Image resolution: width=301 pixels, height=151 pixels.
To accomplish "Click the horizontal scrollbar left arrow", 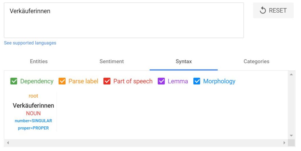I will tap(8, 143).
